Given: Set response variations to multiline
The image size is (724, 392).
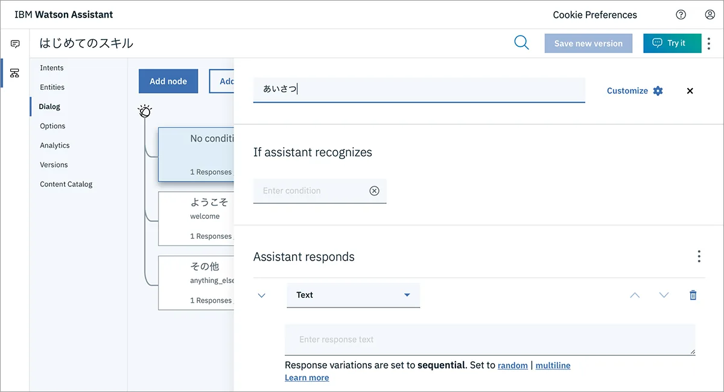Looking at the screenshot, I should point(553,365).
